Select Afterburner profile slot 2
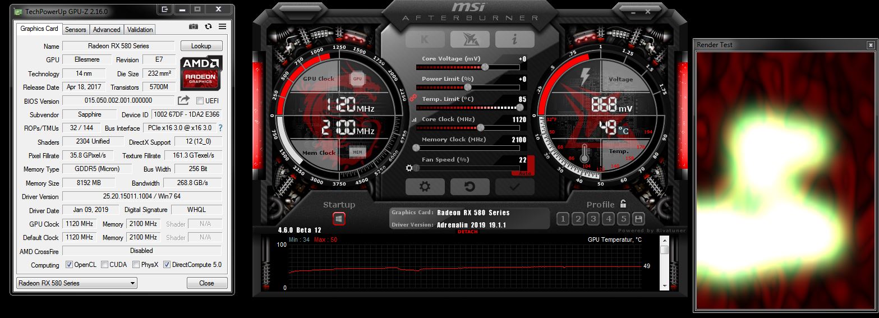The width and height of the screenshot is (879, 318). click(578, 219)
